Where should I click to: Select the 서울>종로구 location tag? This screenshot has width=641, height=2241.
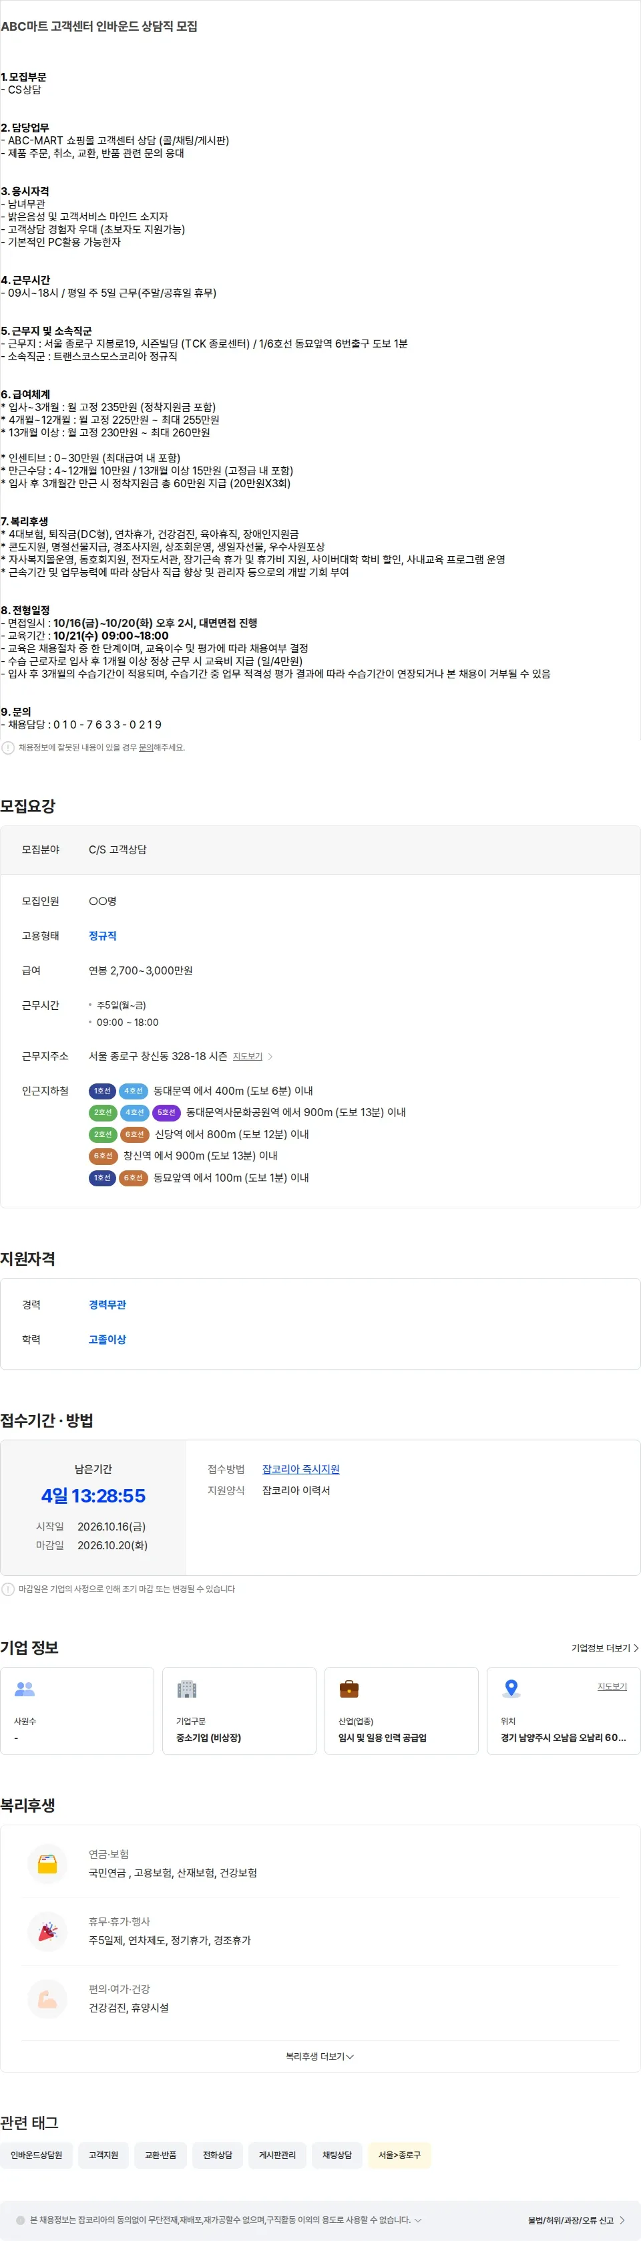[x=399, y=2155]
